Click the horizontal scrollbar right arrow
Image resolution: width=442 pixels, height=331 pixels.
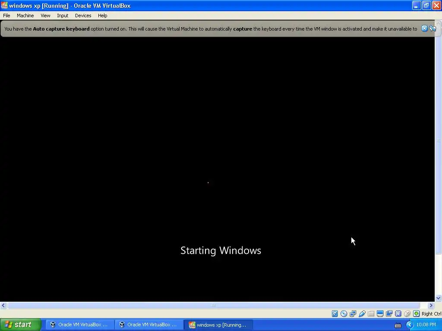pyautogui.click(x=431, y=306)
